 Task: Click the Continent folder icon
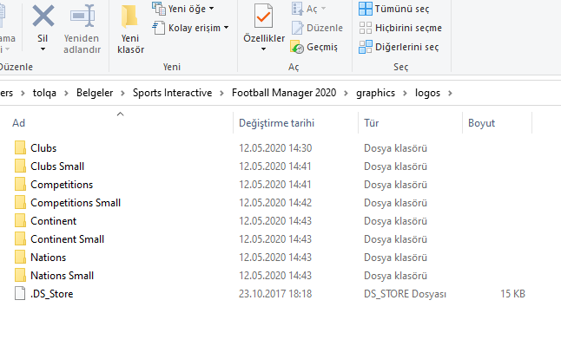20,220
